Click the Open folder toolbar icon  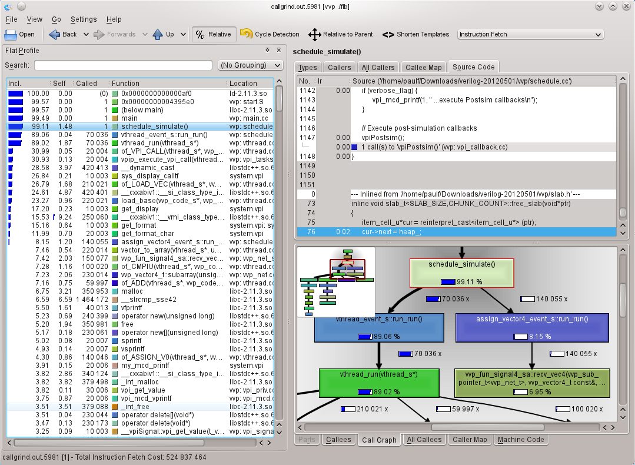point(11,34)
